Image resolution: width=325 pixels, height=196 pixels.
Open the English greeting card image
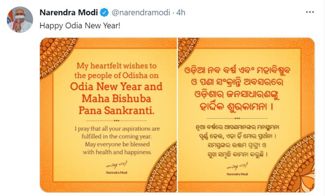[x=108, y=115]
